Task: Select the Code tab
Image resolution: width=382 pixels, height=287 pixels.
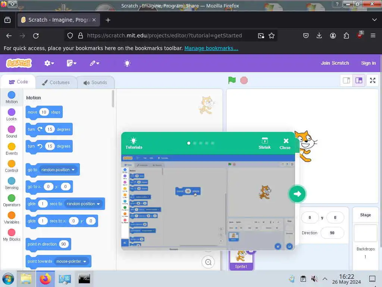Action: [18, 82]
